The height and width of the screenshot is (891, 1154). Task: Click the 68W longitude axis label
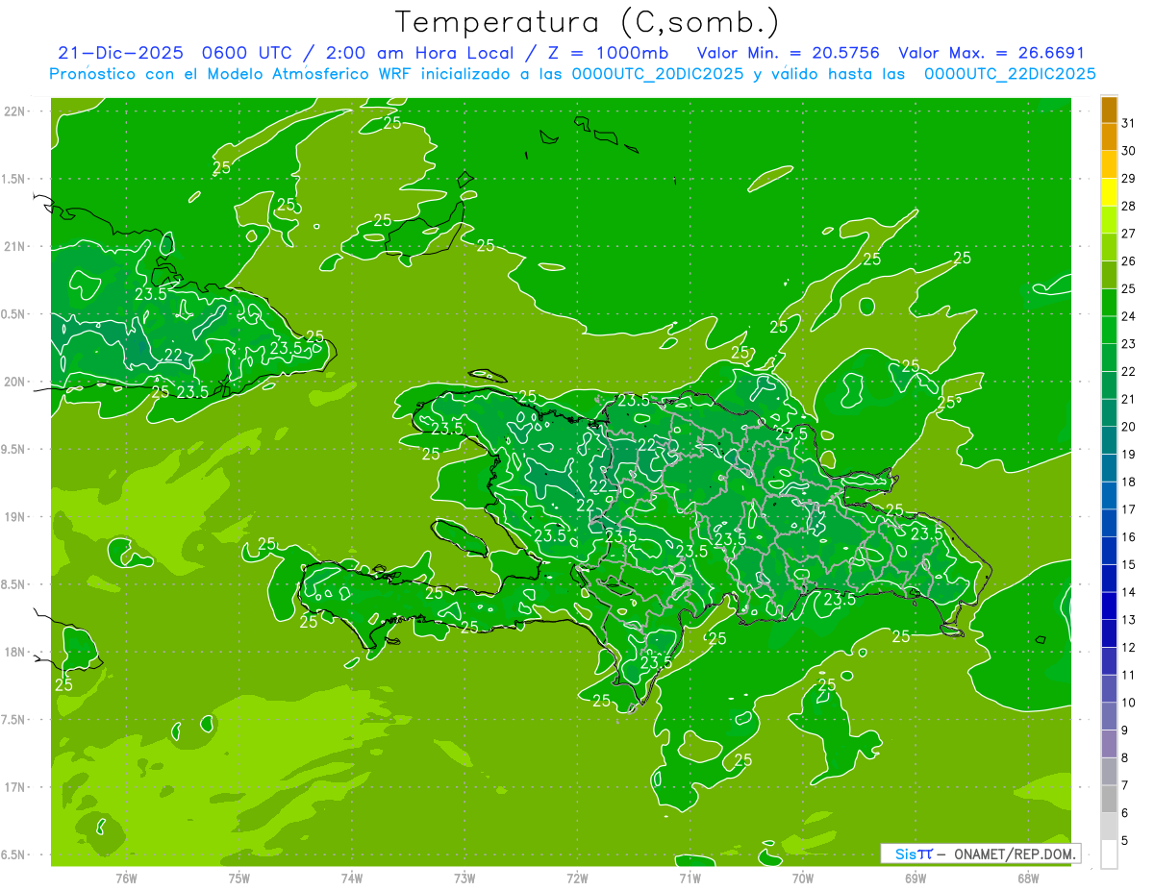click(x=1028, y=879)
